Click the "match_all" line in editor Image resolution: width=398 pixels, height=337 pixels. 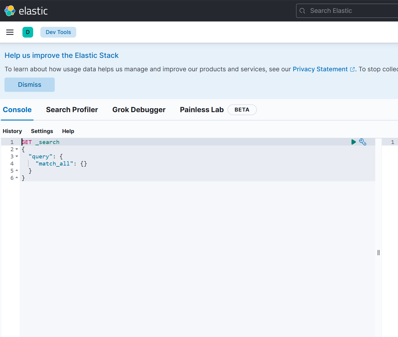click(61, 164)
